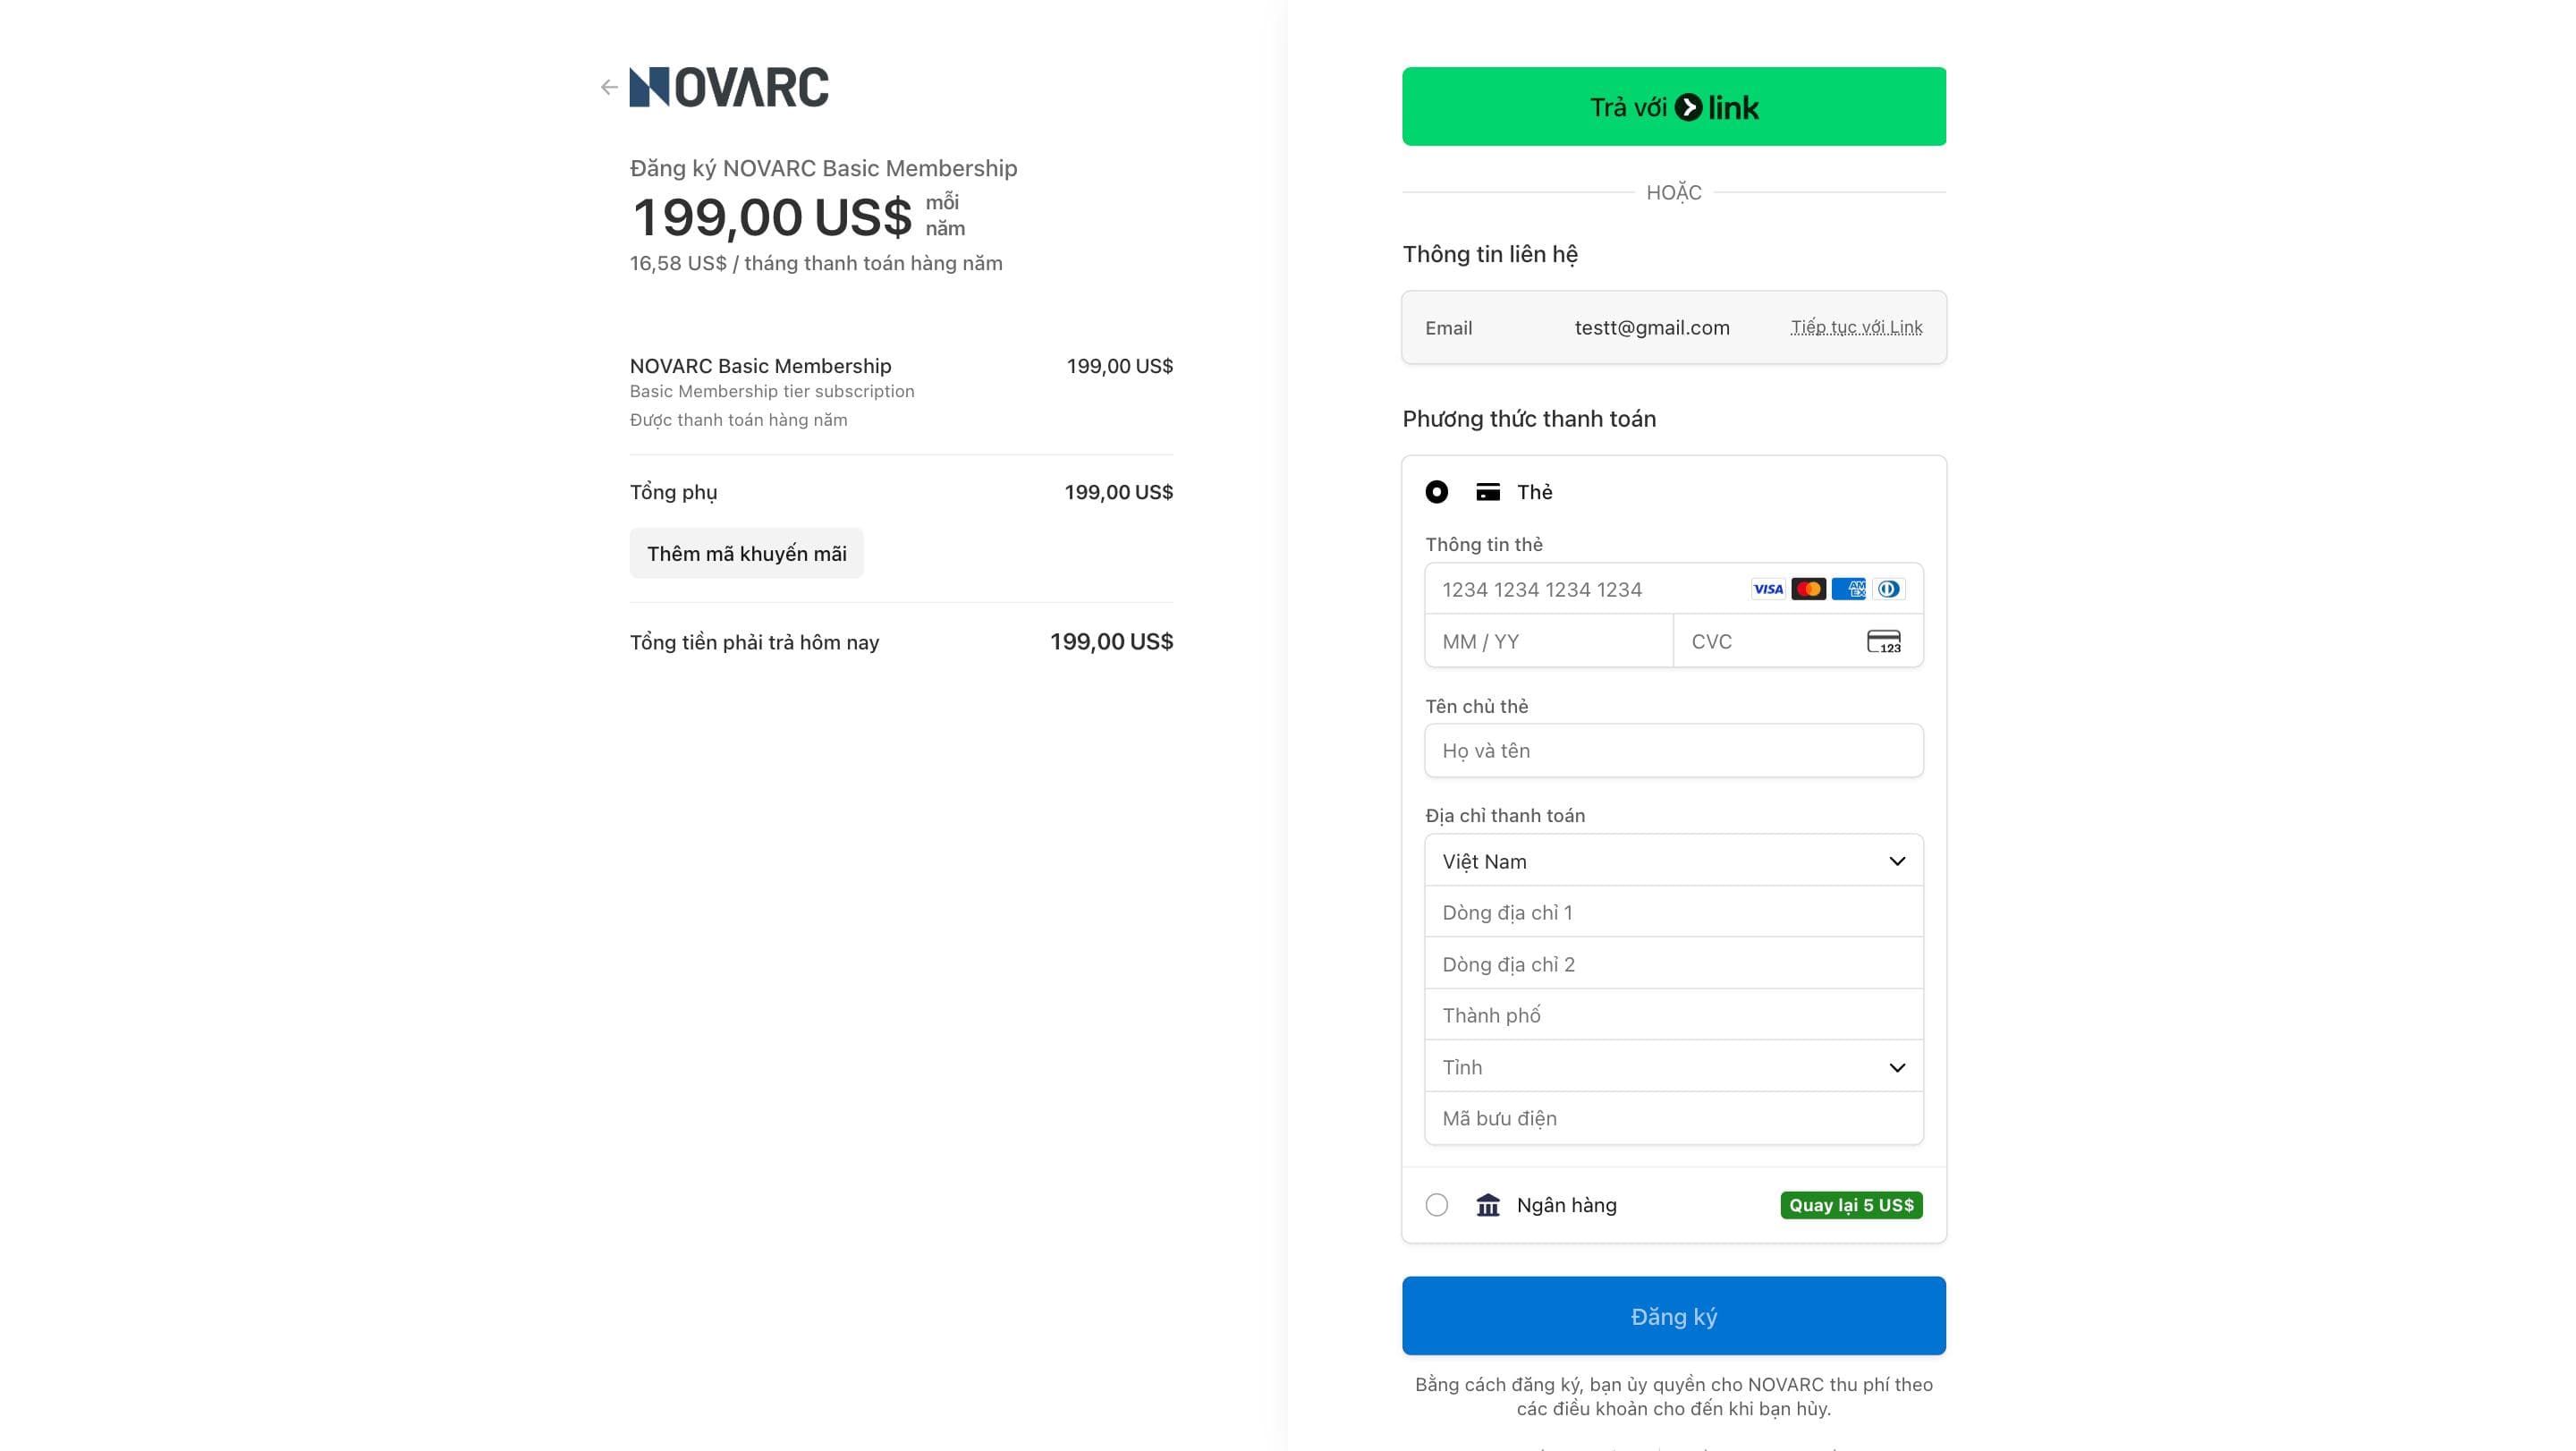Switch to the Thẻ payment section
The image size is (2576, 1451).
pyautogui.click(x=1536, y=491)
